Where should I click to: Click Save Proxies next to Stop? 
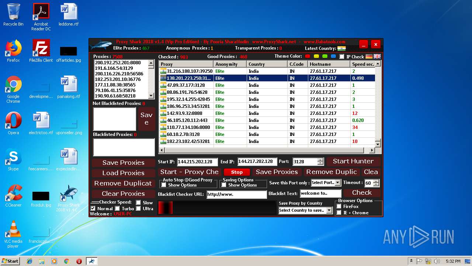(x=277, y=172)
